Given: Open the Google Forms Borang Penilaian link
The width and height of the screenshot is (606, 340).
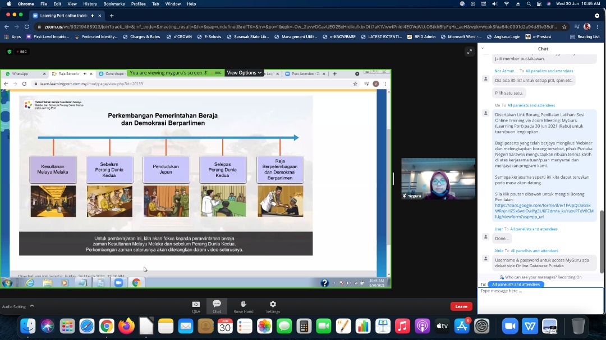Looking at the screenshot, I should (x=544, y=211).
